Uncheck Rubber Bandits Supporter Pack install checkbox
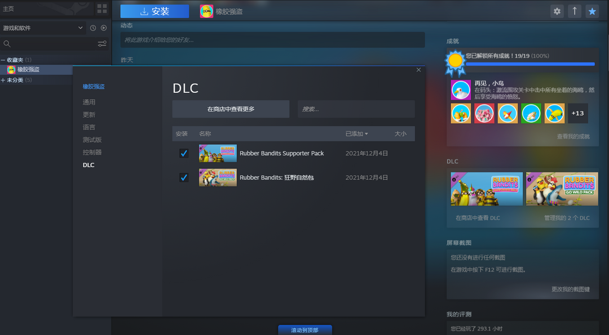The height and width of the screenshot is (335, 609). tap(184, 153)
